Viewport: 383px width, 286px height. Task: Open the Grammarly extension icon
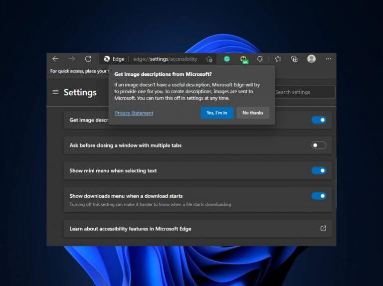click(227, 59)
